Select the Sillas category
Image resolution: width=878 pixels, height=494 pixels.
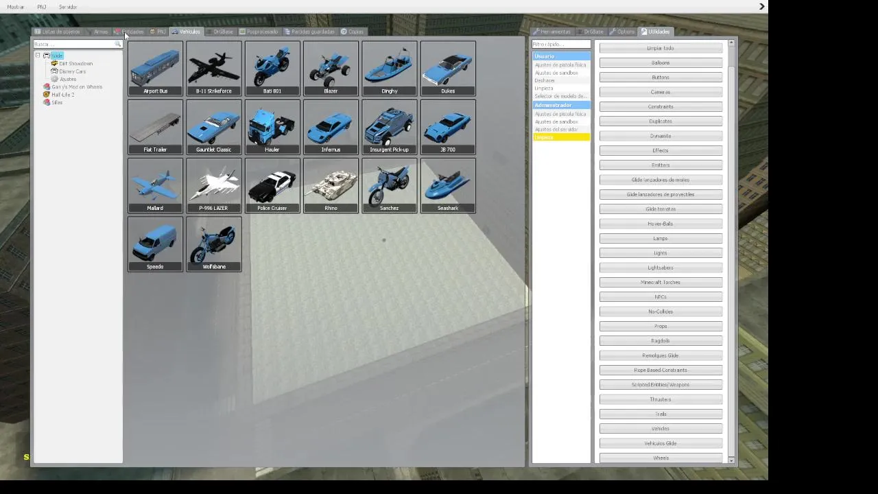57,103
